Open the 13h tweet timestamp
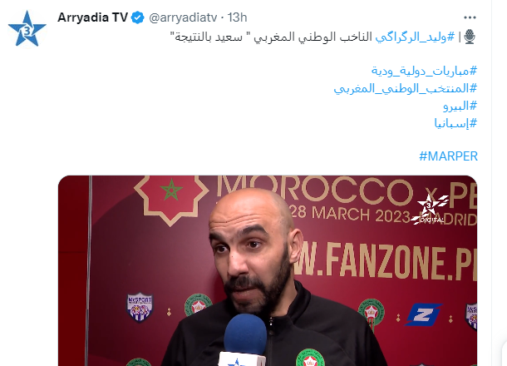This screenshot has height=366, width=507. pos(237,17)
